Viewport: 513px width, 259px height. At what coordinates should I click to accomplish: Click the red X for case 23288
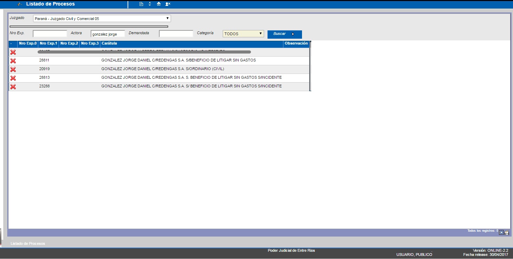tap(13, 87)
